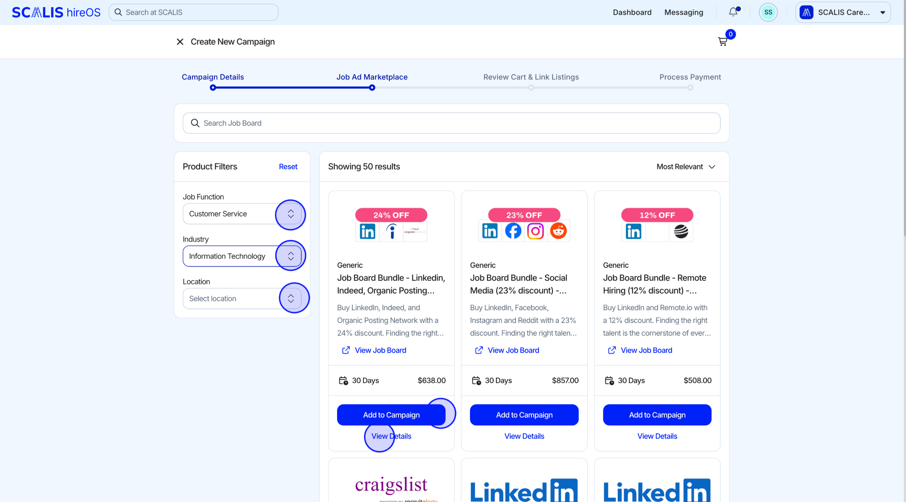Jump to the Process Payment step
Image resolution: width=906 pixels, height=502 pixels.
690,77
